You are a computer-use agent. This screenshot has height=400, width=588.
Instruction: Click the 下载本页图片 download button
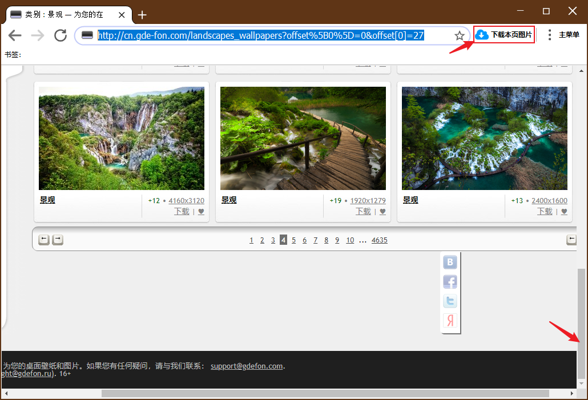point(504,35)
